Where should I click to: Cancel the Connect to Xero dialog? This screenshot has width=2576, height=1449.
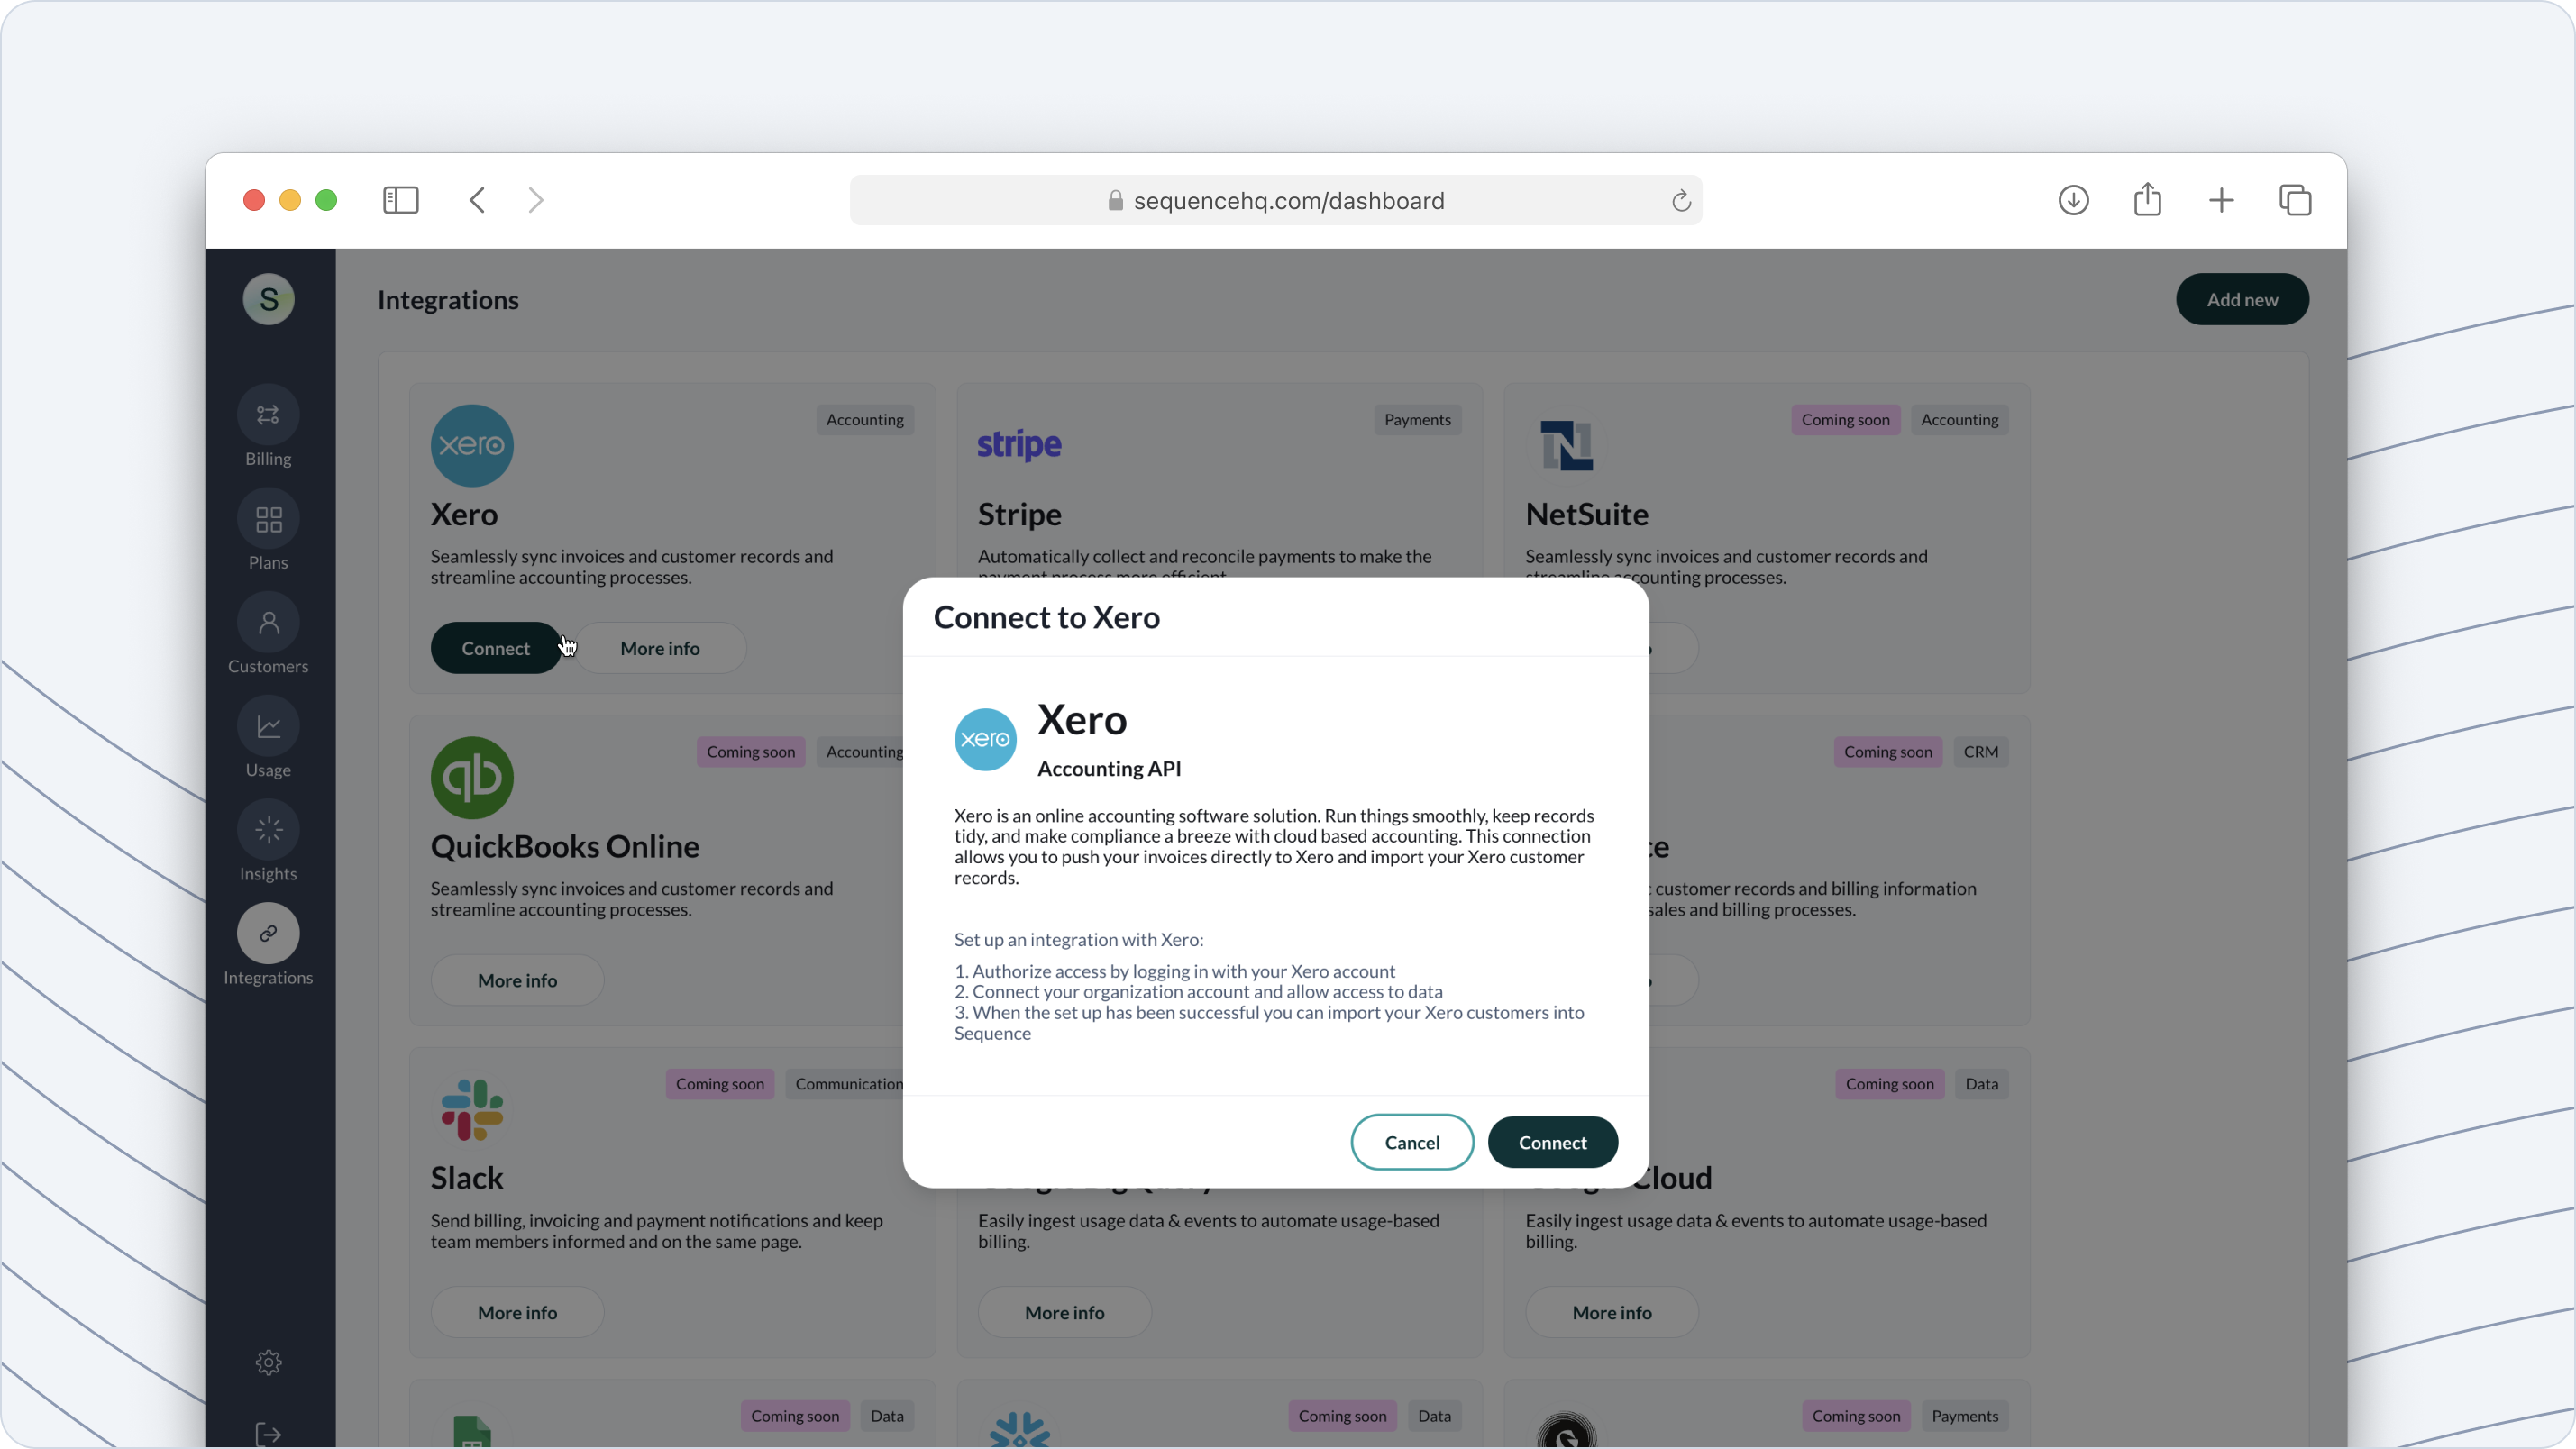point(1412,1142)
